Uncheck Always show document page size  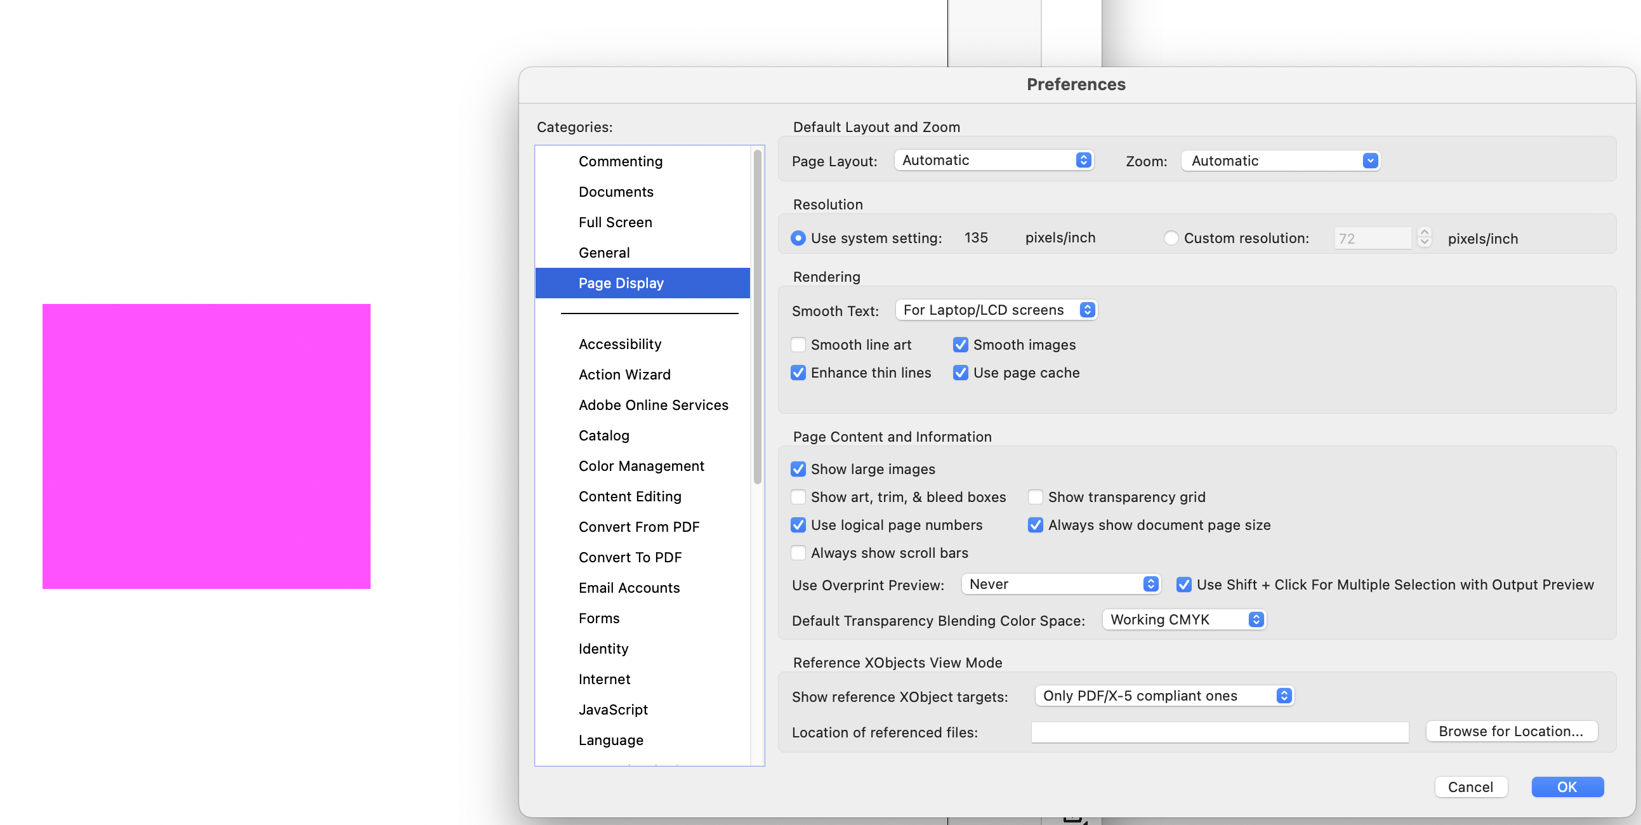(1035, 524)
